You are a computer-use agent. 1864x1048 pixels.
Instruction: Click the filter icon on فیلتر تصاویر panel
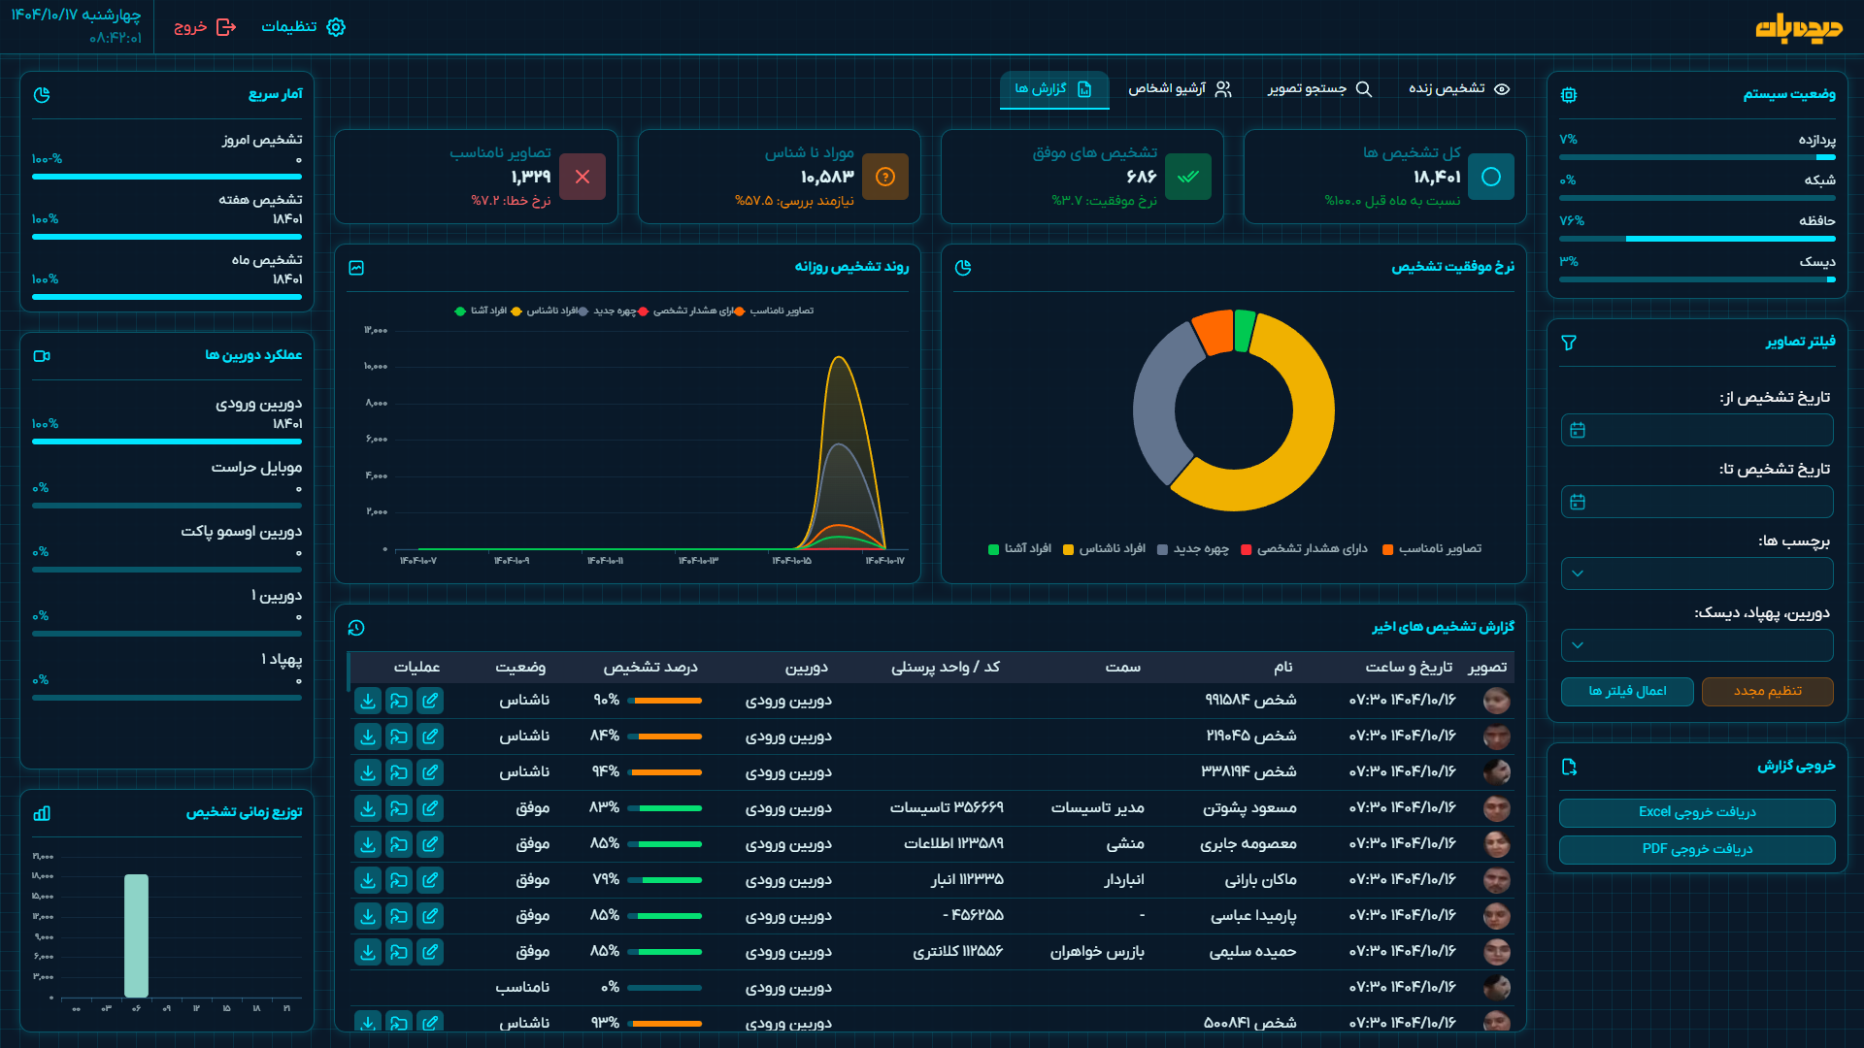(1570, 344)
